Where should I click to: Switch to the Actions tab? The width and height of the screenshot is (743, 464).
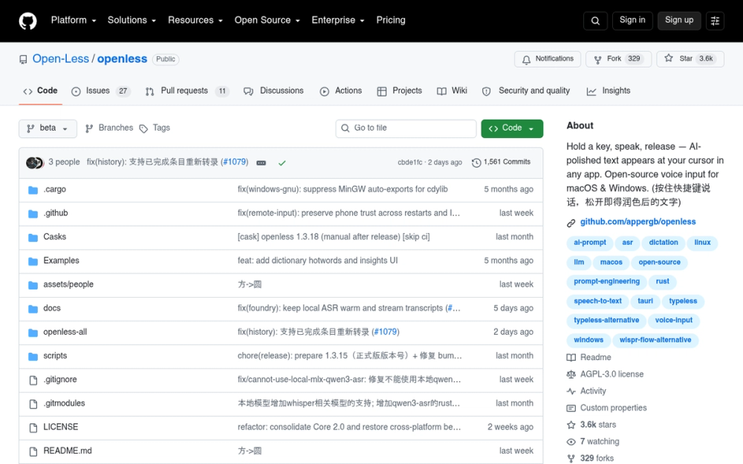click(341, 91)
